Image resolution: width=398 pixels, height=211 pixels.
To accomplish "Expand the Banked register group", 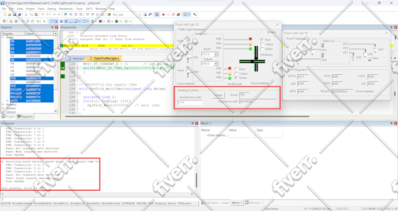I will 3,105.
